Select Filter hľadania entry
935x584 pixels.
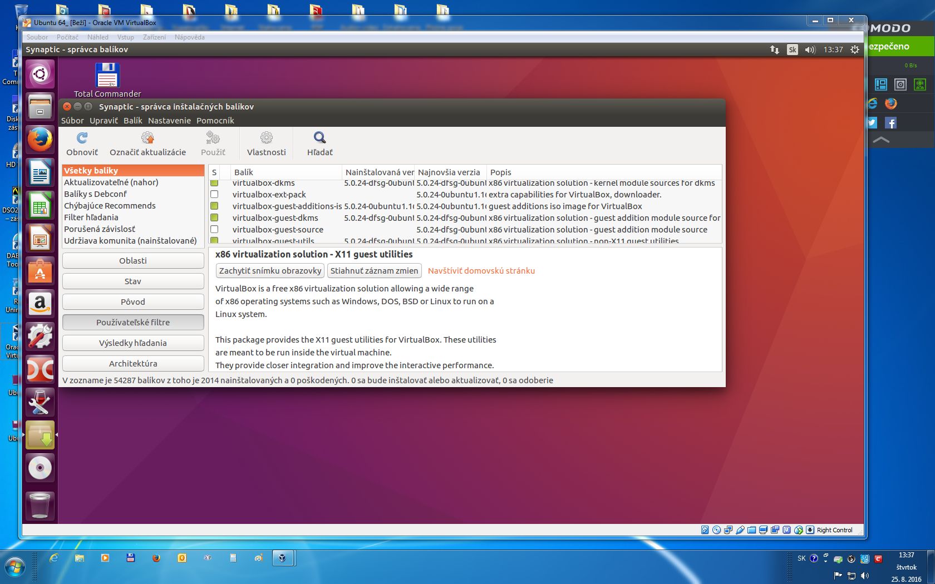point(133,217)
